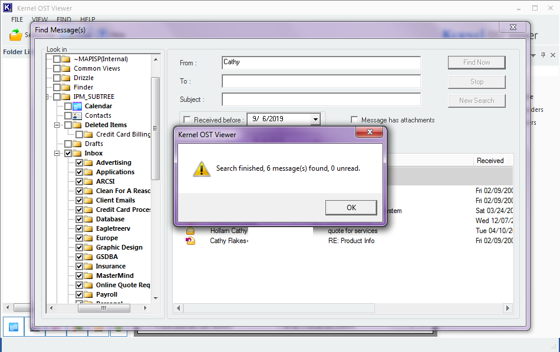Click the Europe folder icon

pyautogui.click(x=88, y=238)
